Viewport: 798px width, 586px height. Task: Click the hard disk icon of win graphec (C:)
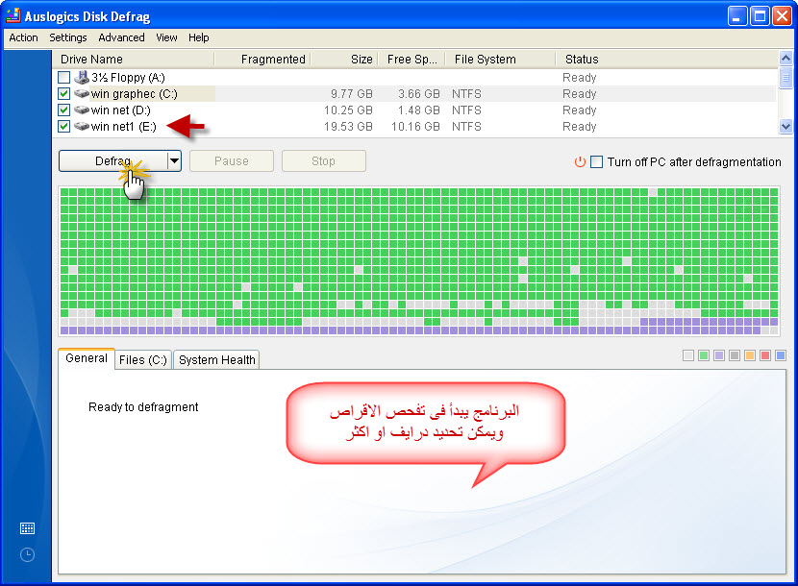click(x=82, y=93)
